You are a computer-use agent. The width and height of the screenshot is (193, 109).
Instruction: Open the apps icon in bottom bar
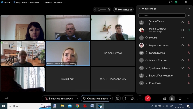tap(164, 98)
